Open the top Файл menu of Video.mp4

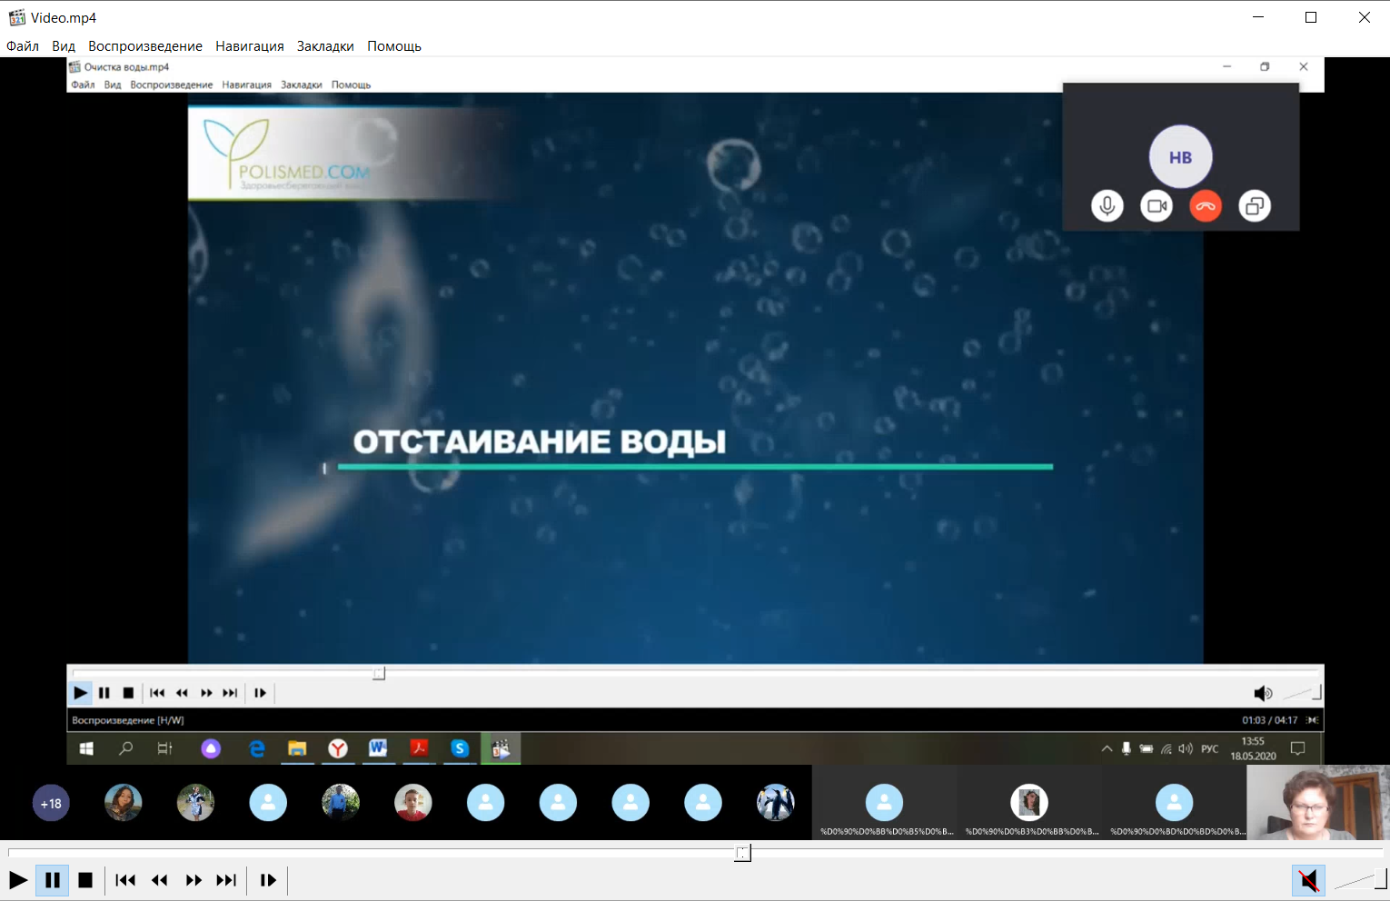23,46
